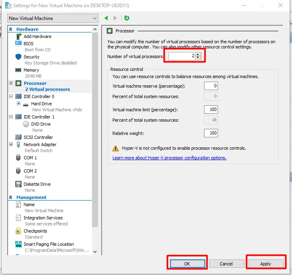292x275 pixels.
Task: Select the DVD Drive disc icon
Action: coord(26,124)
